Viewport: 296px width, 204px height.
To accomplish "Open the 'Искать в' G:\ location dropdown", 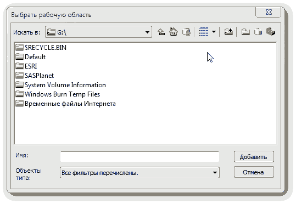I will [x=98, y=32].
